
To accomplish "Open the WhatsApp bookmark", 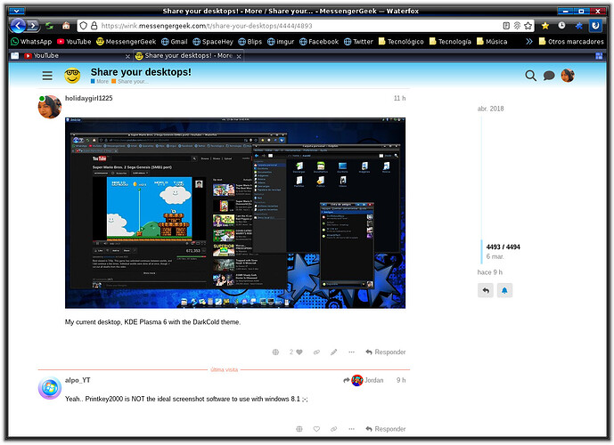I will 31,42.
